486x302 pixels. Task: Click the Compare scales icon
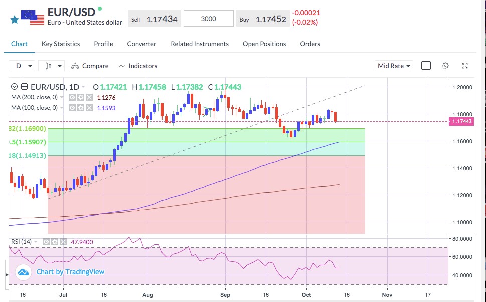click(x=75, y=66)
